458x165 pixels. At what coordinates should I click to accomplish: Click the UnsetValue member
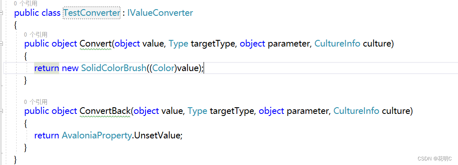click(156, 136)
